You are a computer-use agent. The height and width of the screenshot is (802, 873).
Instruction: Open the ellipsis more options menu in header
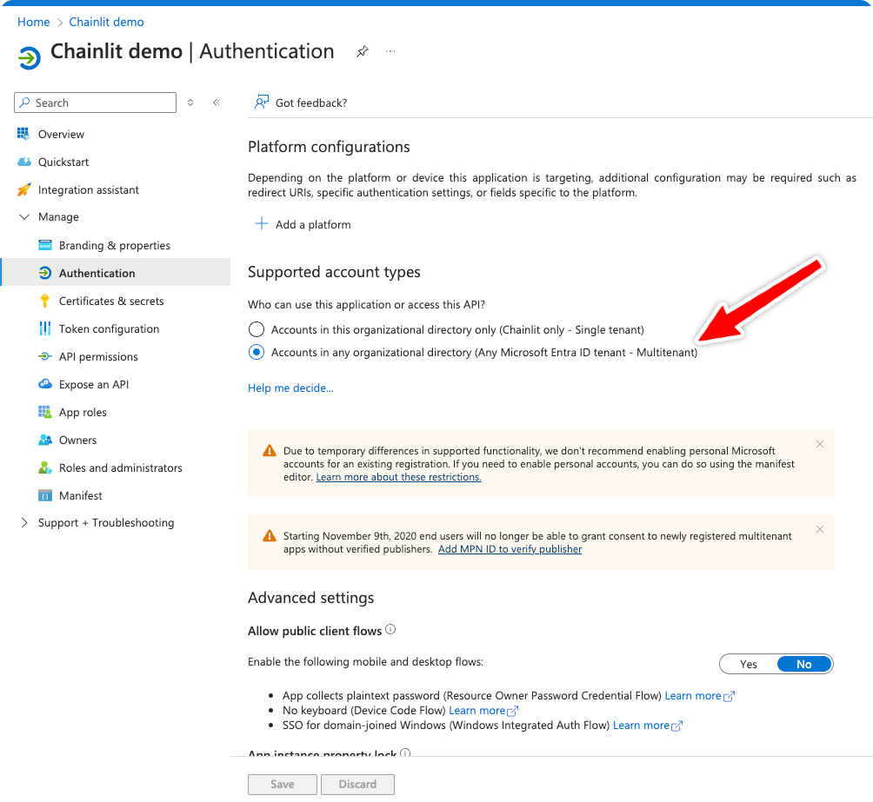click(390, 51)
